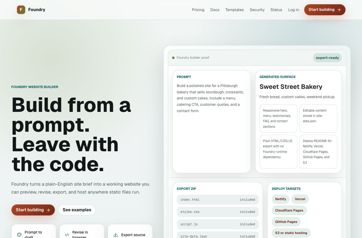Click Start building in the header

[325, 10]
